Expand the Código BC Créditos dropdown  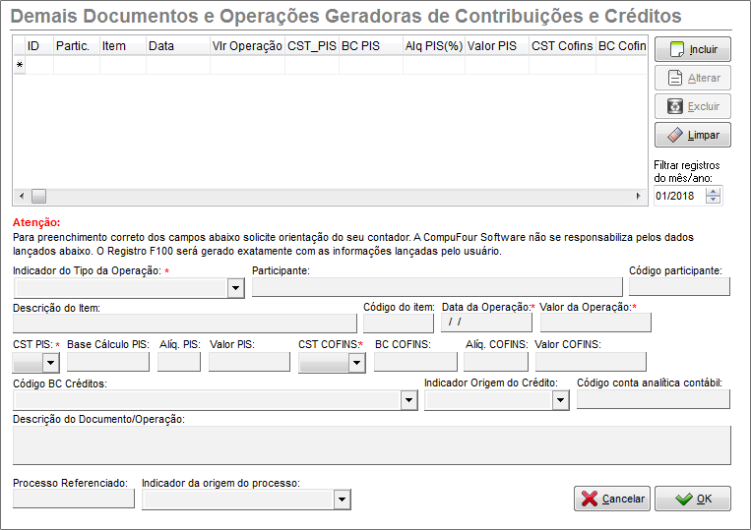(409, 399)
